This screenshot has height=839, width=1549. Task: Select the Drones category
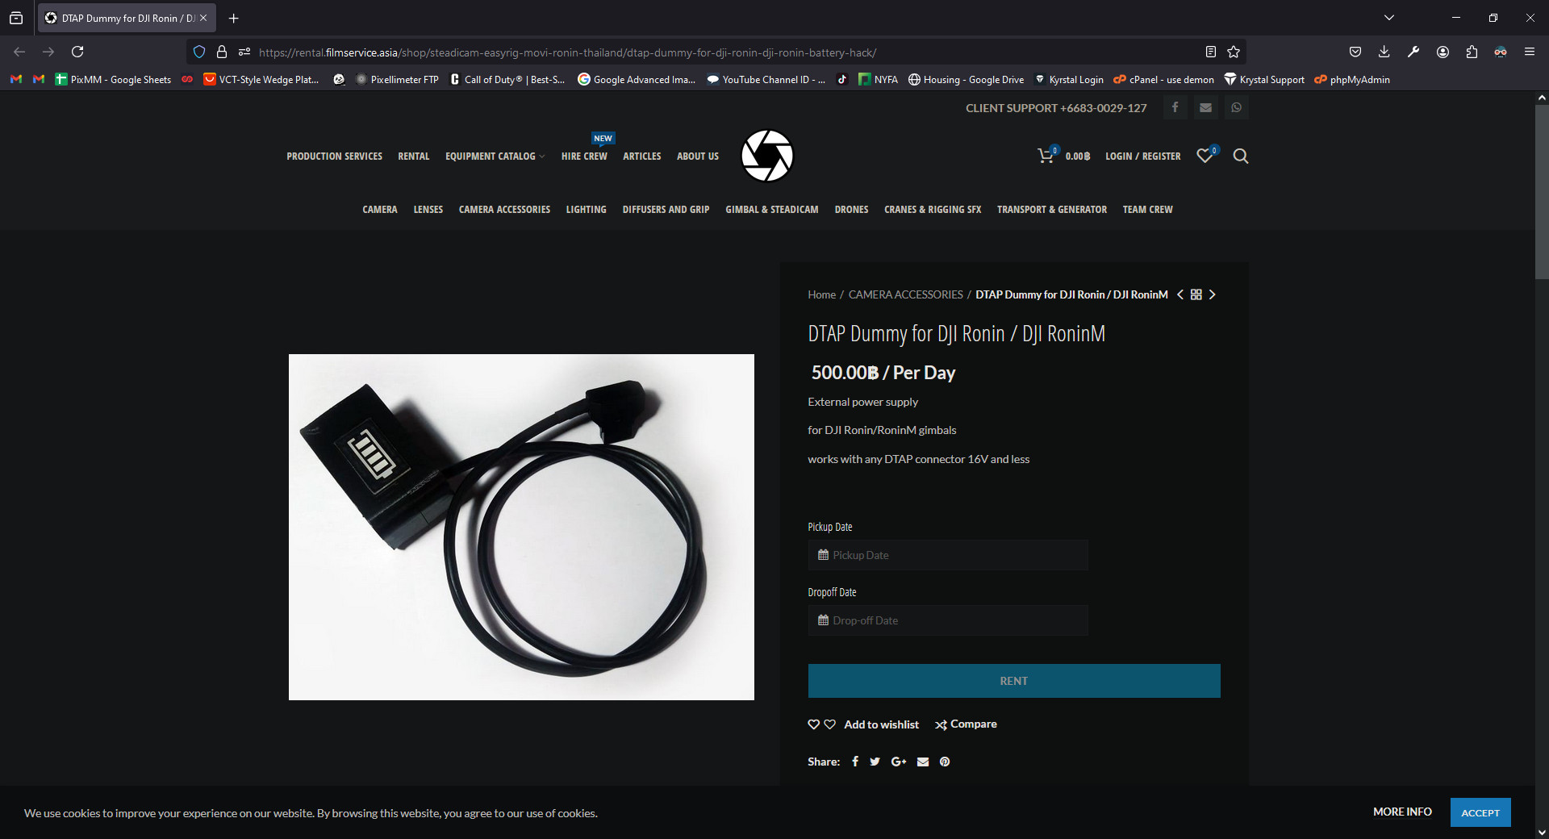coord(851,210)
